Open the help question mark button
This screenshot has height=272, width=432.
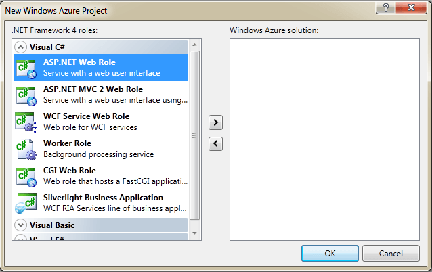(385, 7)
